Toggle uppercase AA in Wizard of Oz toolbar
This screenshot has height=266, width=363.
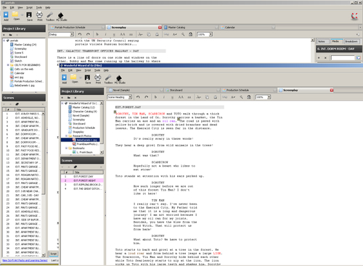[181, 97]
